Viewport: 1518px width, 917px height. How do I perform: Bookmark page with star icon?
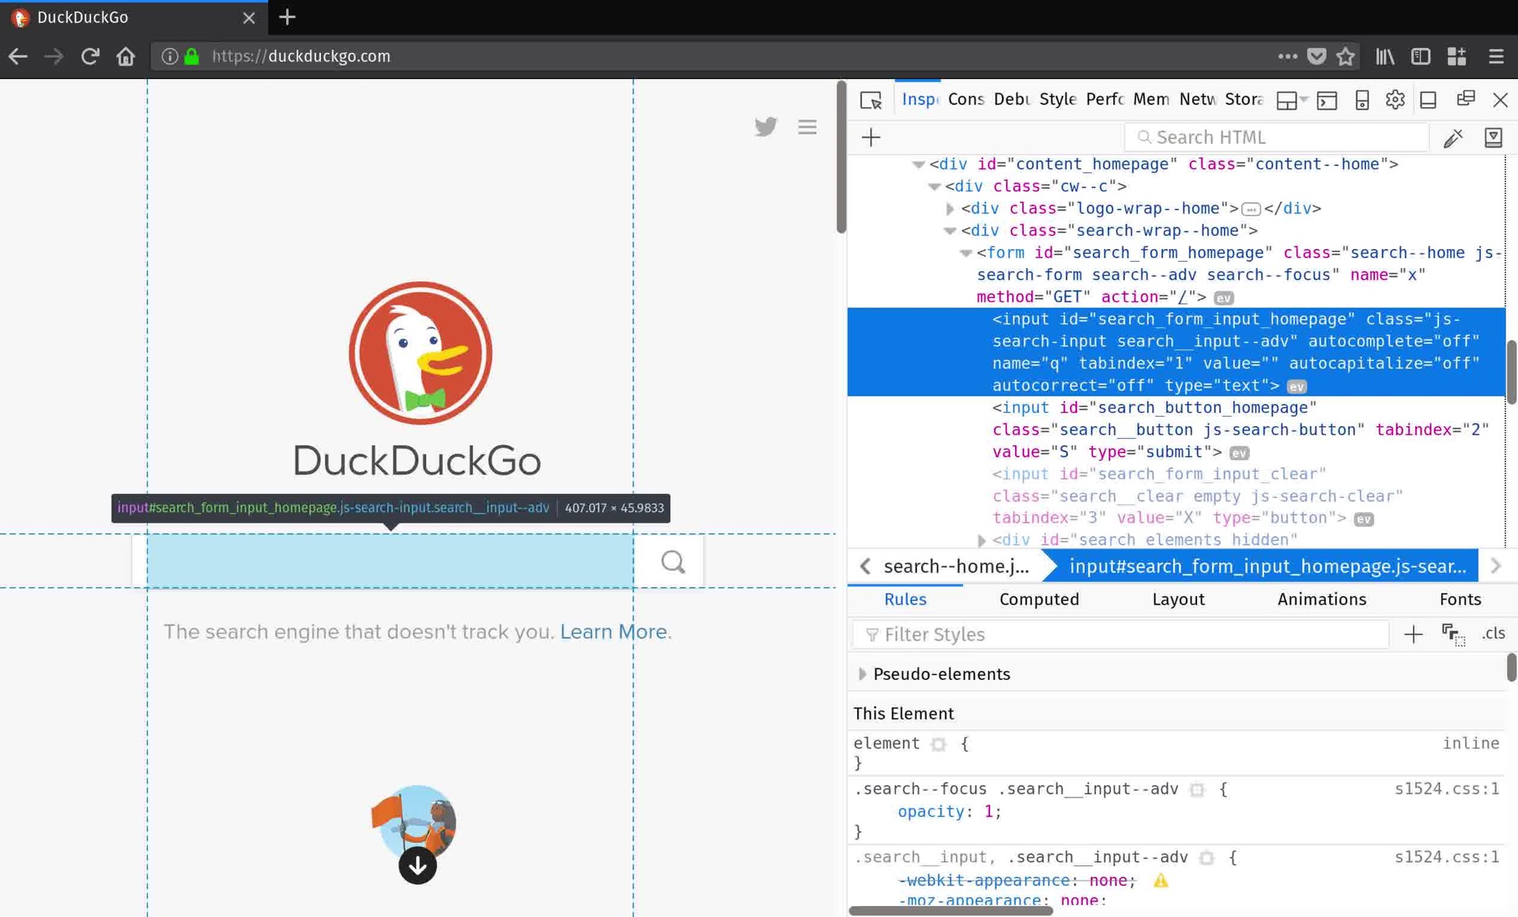click(1345, 56)
